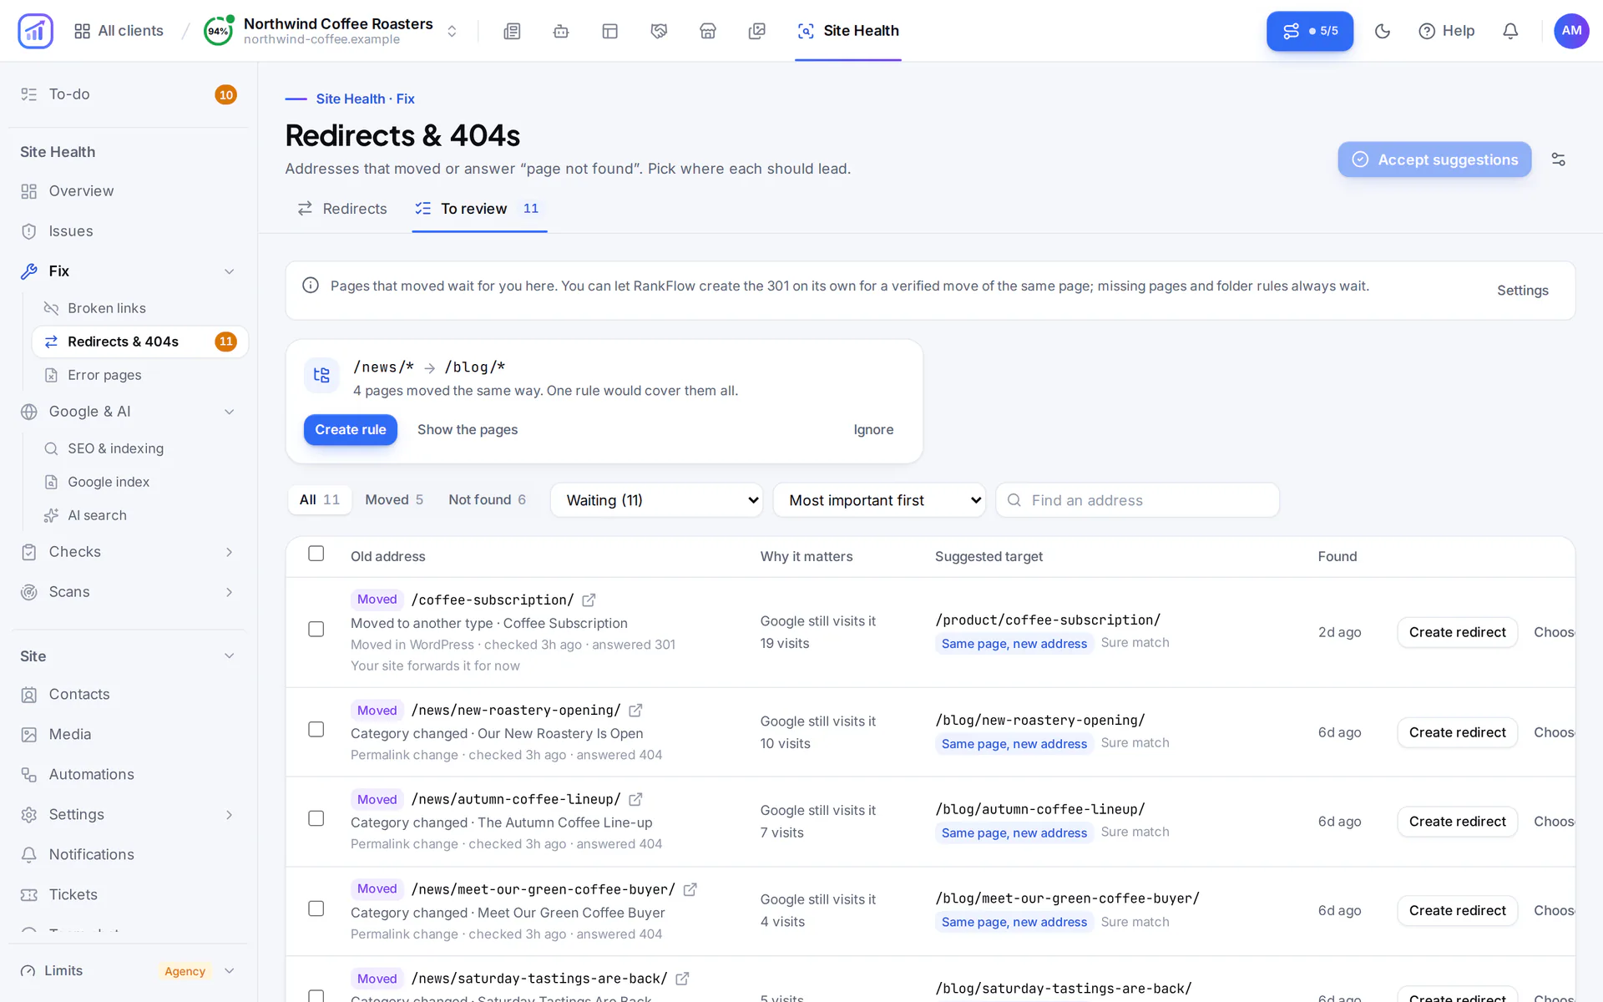Open Settings link in the info banner
Viewport: 1603px width, 1002px height.
click(1522, 291)
